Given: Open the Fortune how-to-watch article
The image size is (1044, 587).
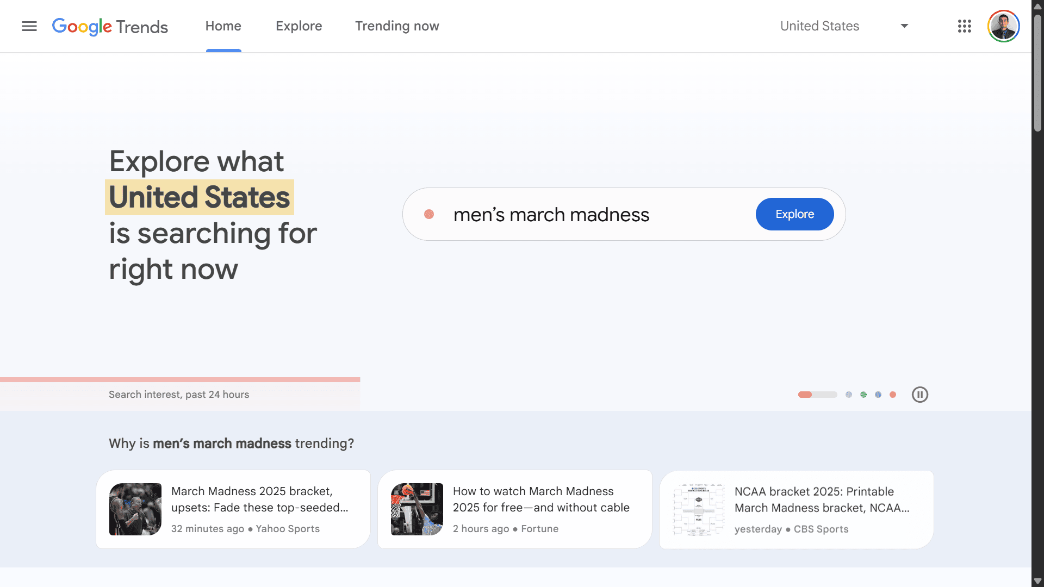Looking at the screenshot, I should click(x=515, y=509).
